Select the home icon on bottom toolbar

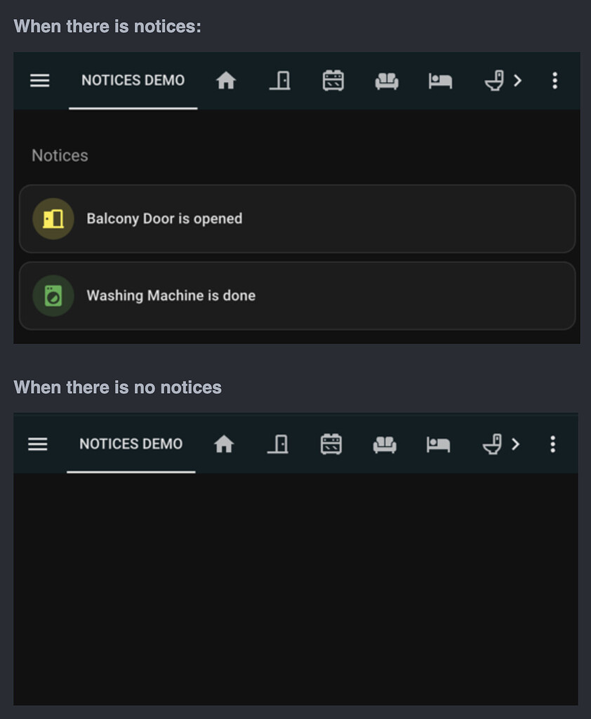[x=223, y=444]
